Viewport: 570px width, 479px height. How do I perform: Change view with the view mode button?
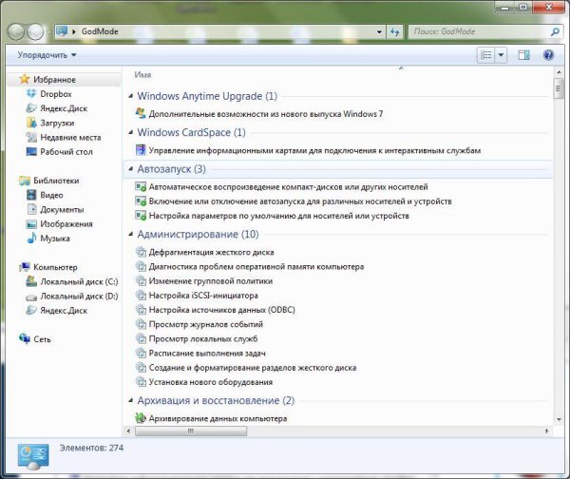point(485,55)
